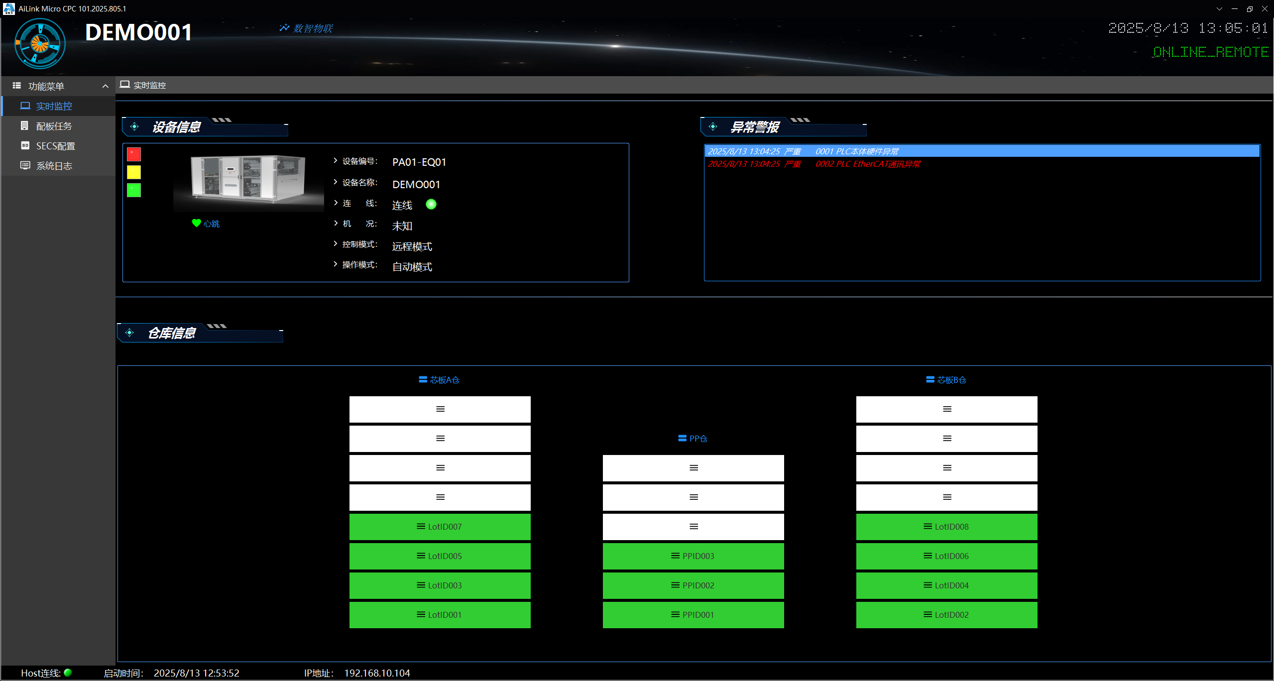Click the red tower-light square
The image size is (1274, 681).
[134, 154]
